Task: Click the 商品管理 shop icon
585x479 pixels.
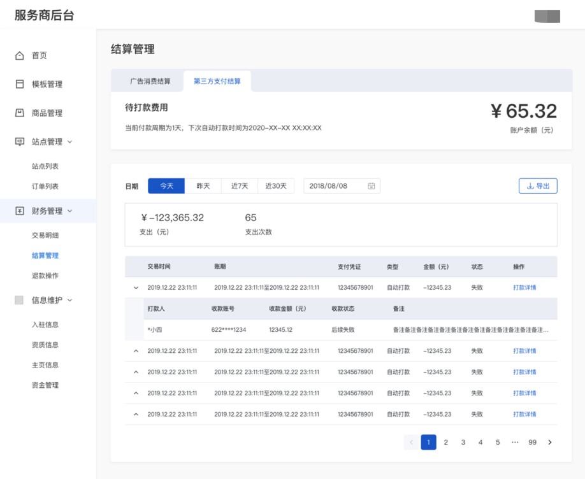Action: pos(20,113)
